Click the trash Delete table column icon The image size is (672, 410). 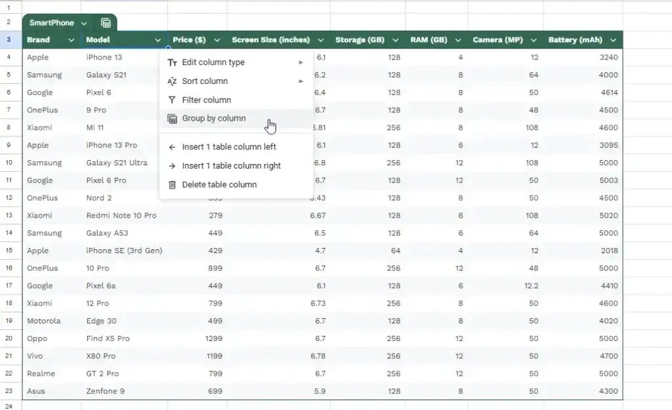point(173,184)
